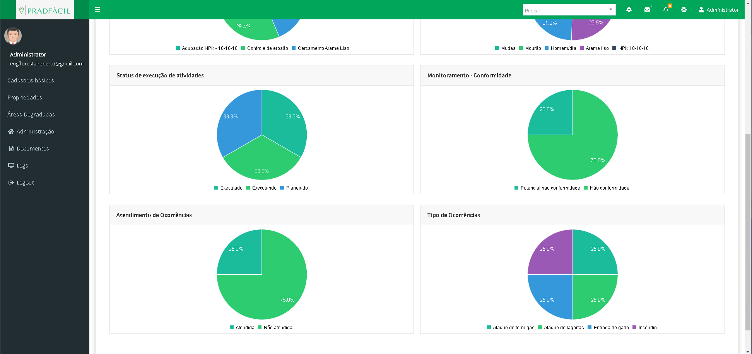This screenshot has width=752, height=354.
Task: Open the Propriedades menu item
Action: pos(25,97)
